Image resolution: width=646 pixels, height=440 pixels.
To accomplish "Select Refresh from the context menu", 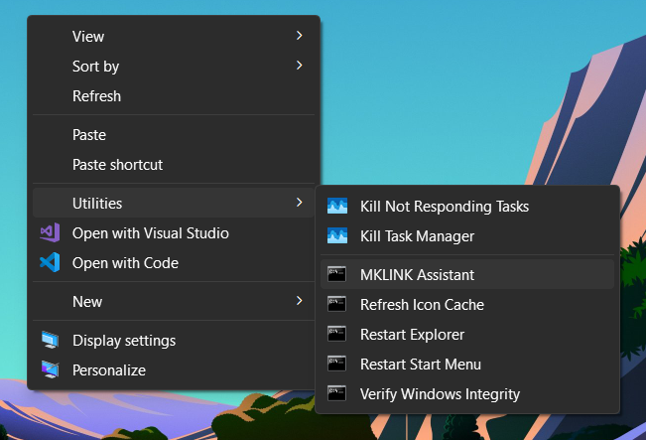I will tap(96, 96).
